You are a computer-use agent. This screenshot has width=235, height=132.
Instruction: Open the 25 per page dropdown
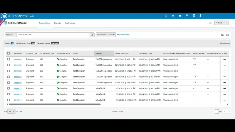point(11,111)
